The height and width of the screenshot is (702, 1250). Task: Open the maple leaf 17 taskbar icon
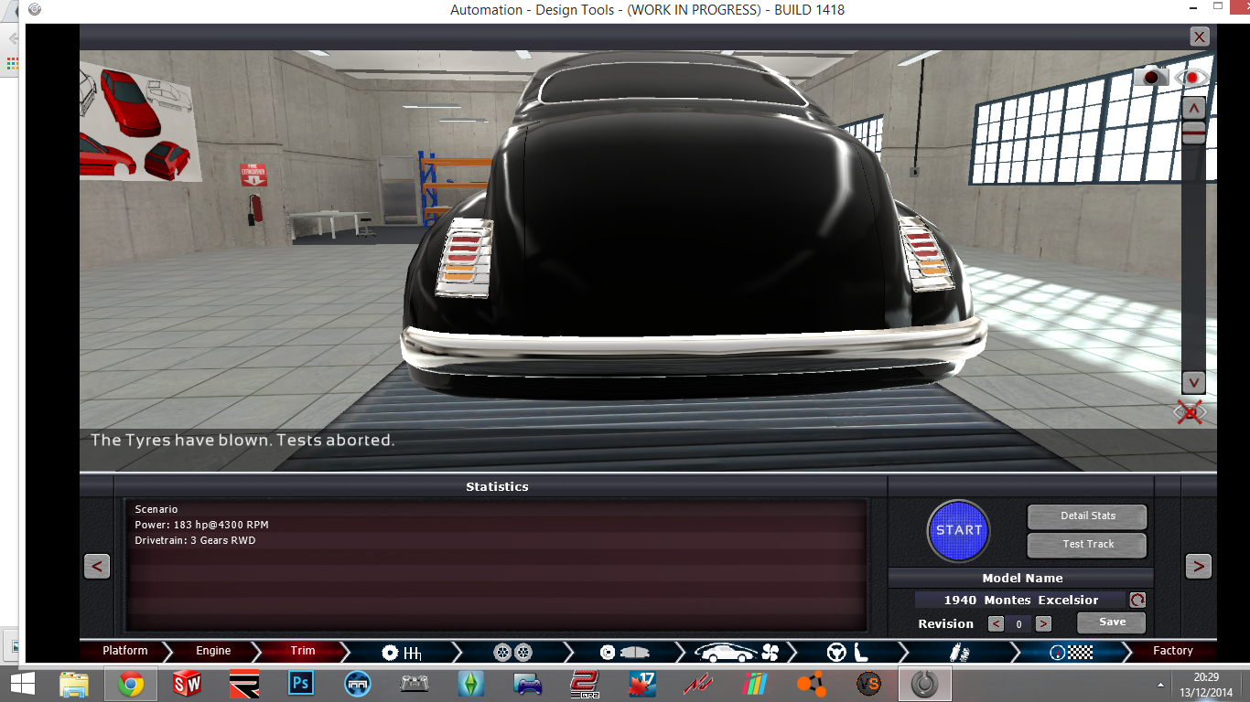(x=641, y=683)
